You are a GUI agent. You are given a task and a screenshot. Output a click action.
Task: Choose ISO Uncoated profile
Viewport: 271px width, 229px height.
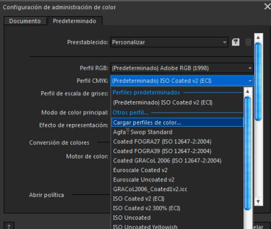(x=177, y=218)
